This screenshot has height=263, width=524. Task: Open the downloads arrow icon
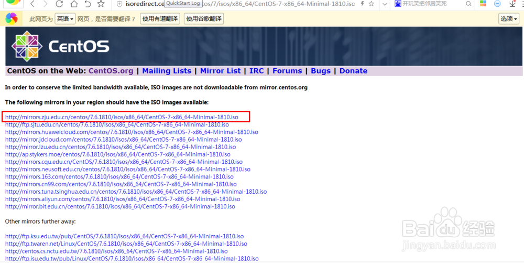512,4
